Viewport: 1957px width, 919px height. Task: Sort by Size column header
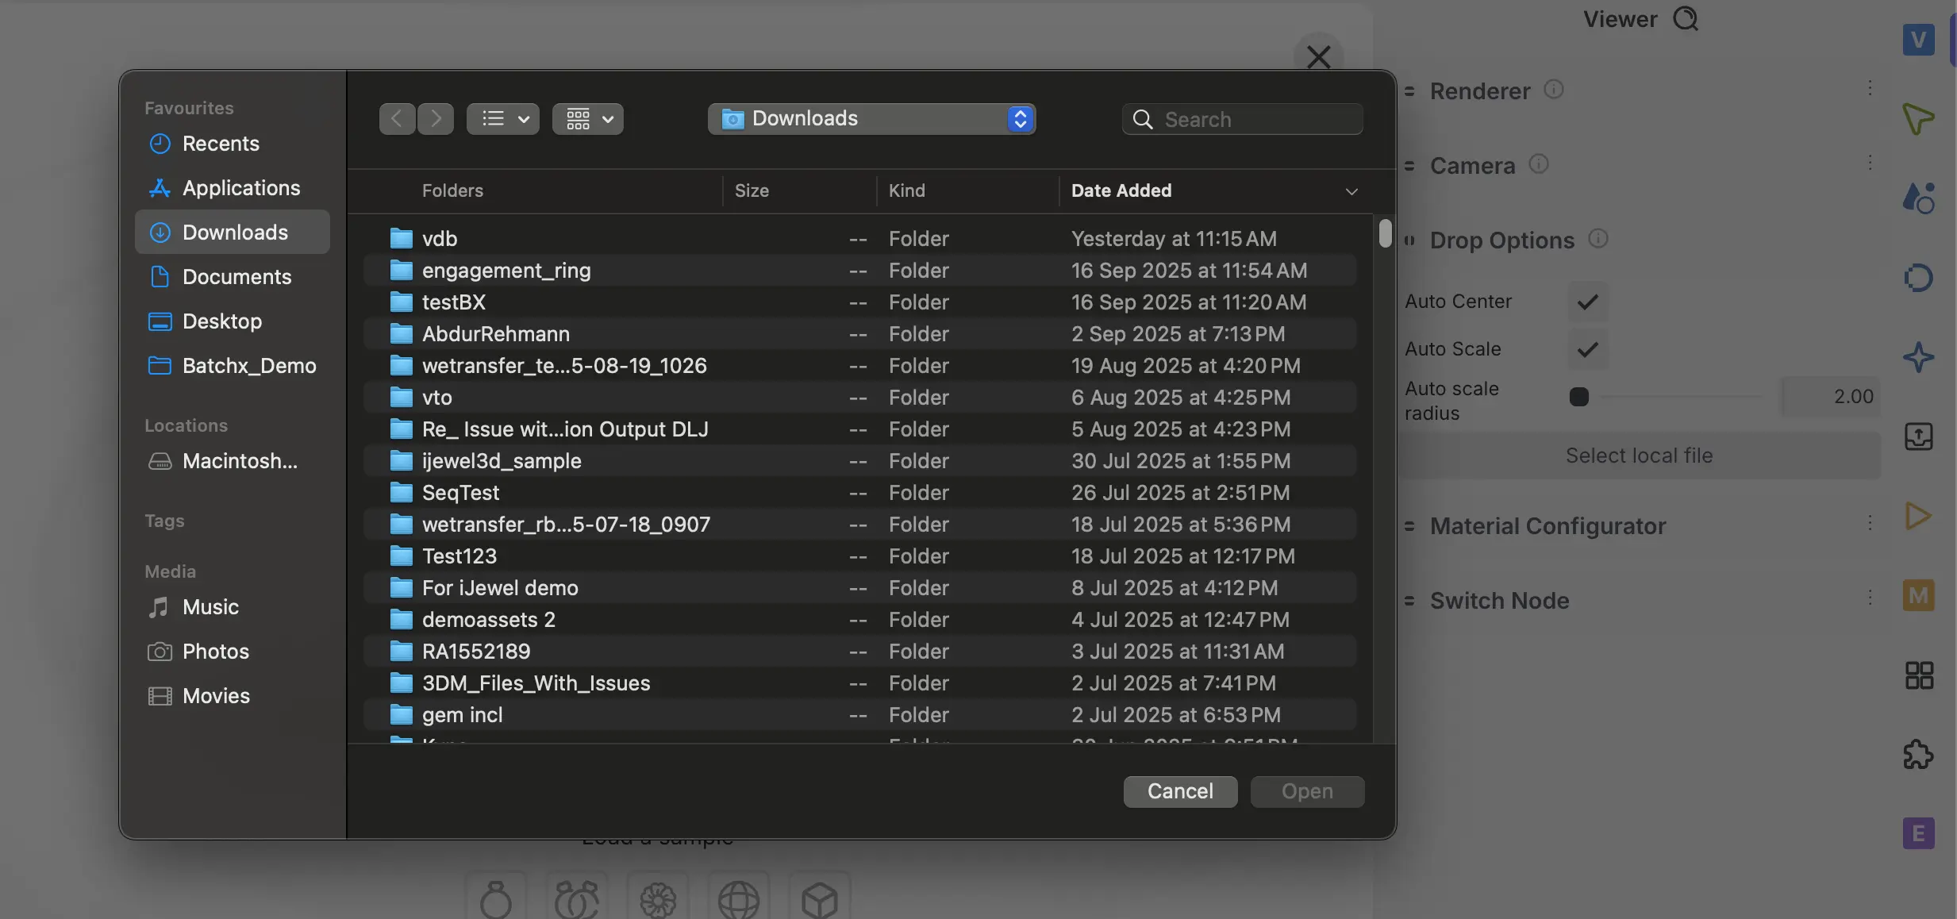point(752,190)
